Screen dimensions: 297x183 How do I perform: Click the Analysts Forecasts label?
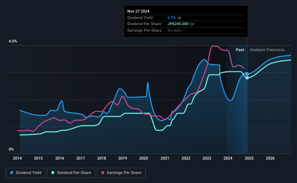267,50
